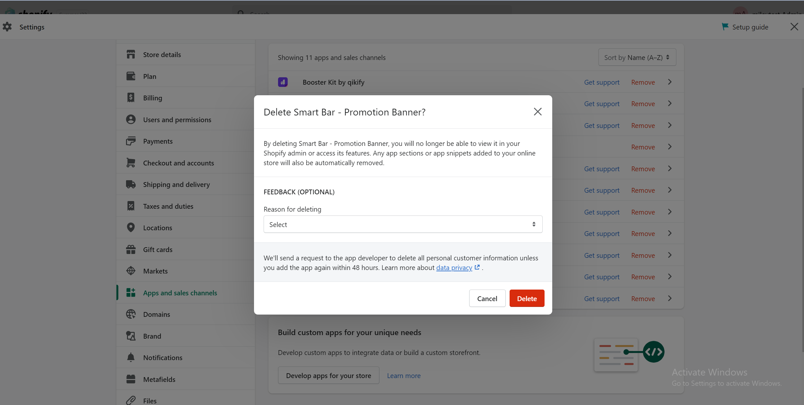Open the Sort by Name (A–Z) dropdown
Image resolution: width=804 pixels, height=405 pixels.
(637, 57)
